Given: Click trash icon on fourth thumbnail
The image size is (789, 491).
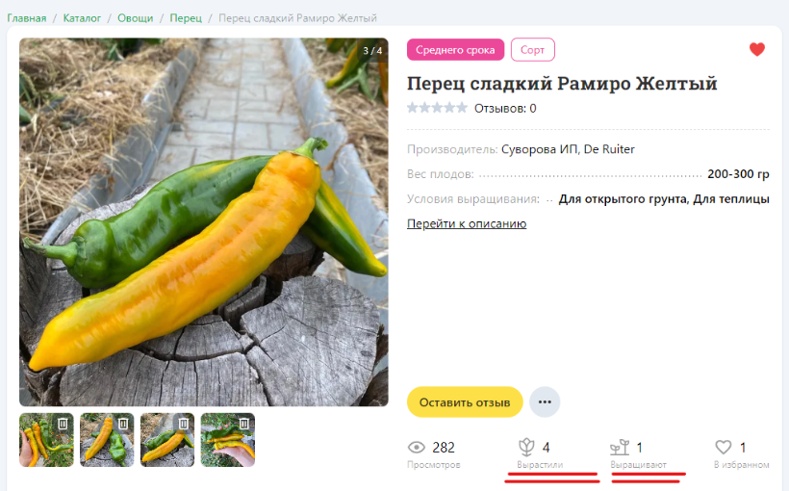Looking at the screenshot, I should pyautogui.click(x=244, y=424).
